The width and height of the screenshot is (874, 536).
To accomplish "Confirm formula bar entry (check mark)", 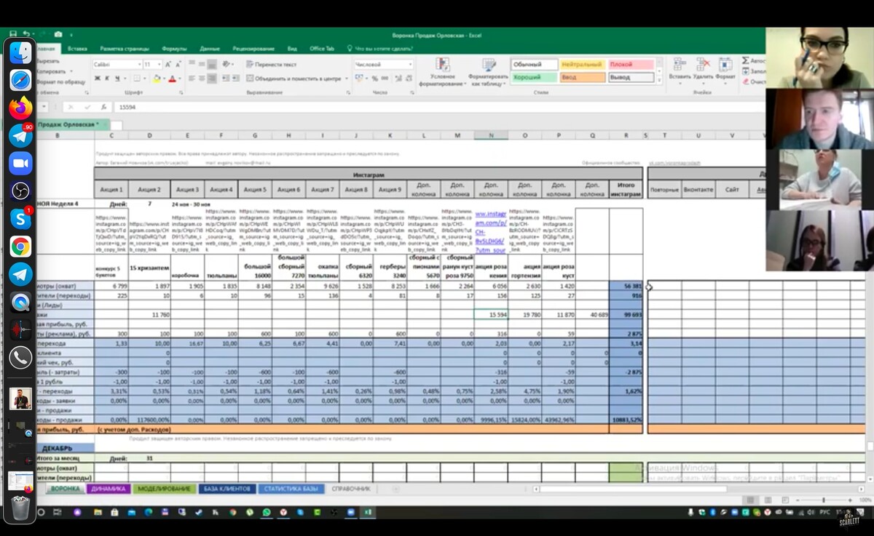I will coord(87,107).
